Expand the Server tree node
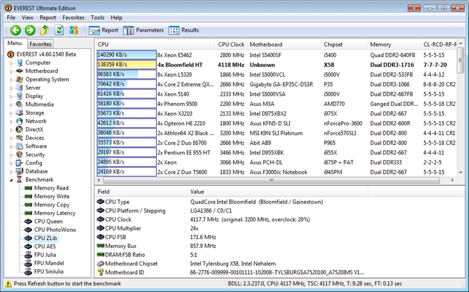This screenshot has height=292, width=469. coord(11,89)
